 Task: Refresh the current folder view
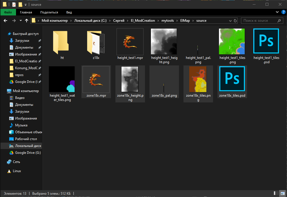click(x=235, y=21)
